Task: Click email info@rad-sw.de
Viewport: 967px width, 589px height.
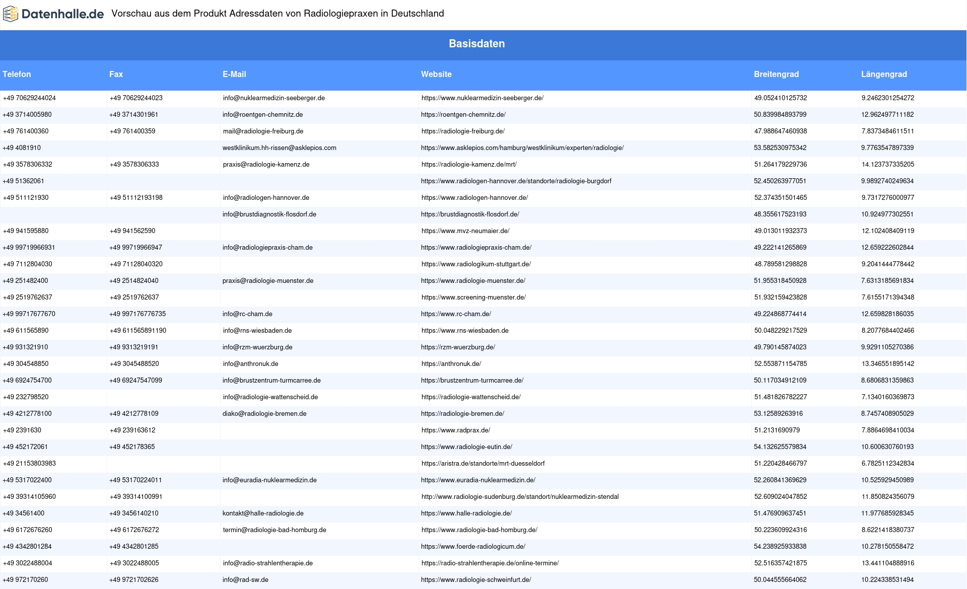Action: click(245, 580)
